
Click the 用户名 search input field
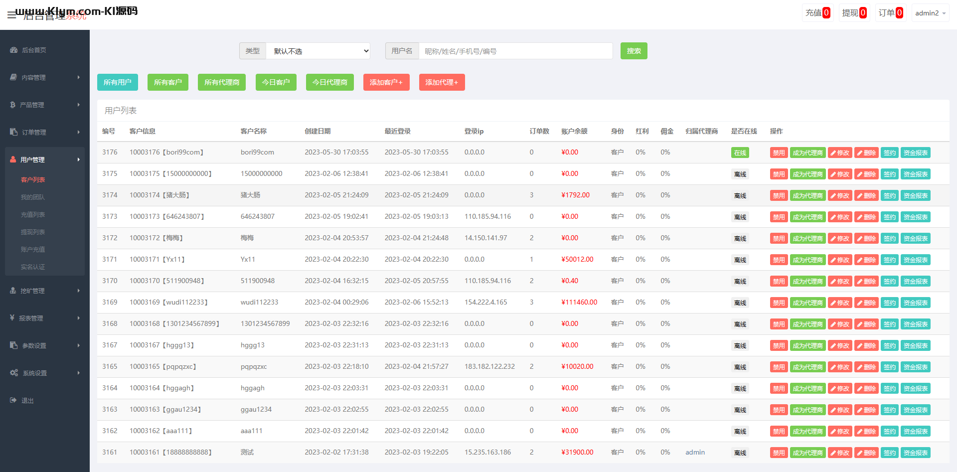[515, 51]
